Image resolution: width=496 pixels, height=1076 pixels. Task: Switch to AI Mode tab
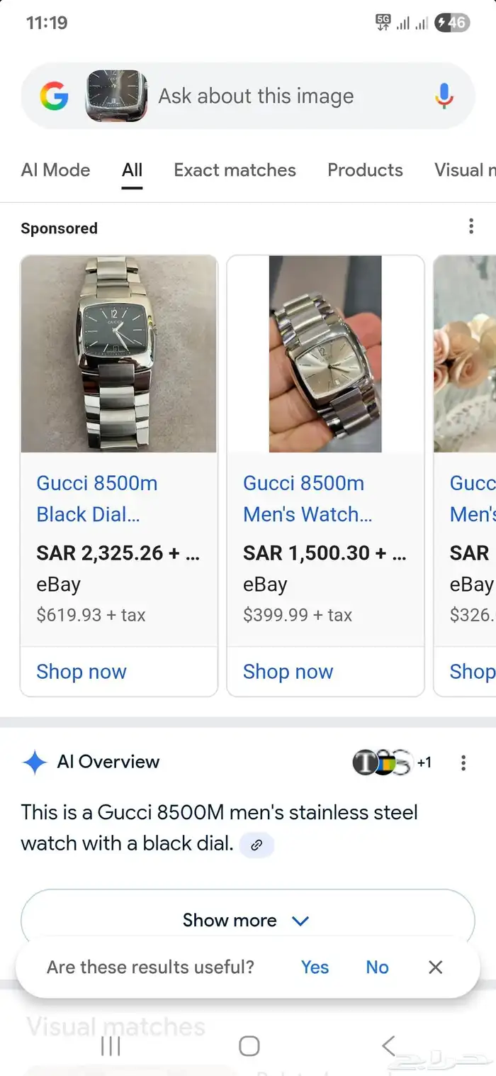point(56,170)
